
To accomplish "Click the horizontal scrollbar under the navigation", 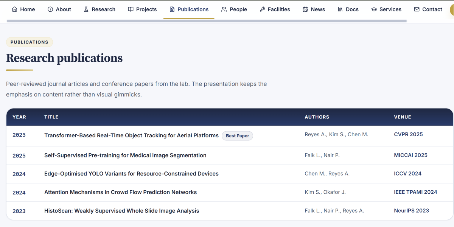I will click(207, 21).
